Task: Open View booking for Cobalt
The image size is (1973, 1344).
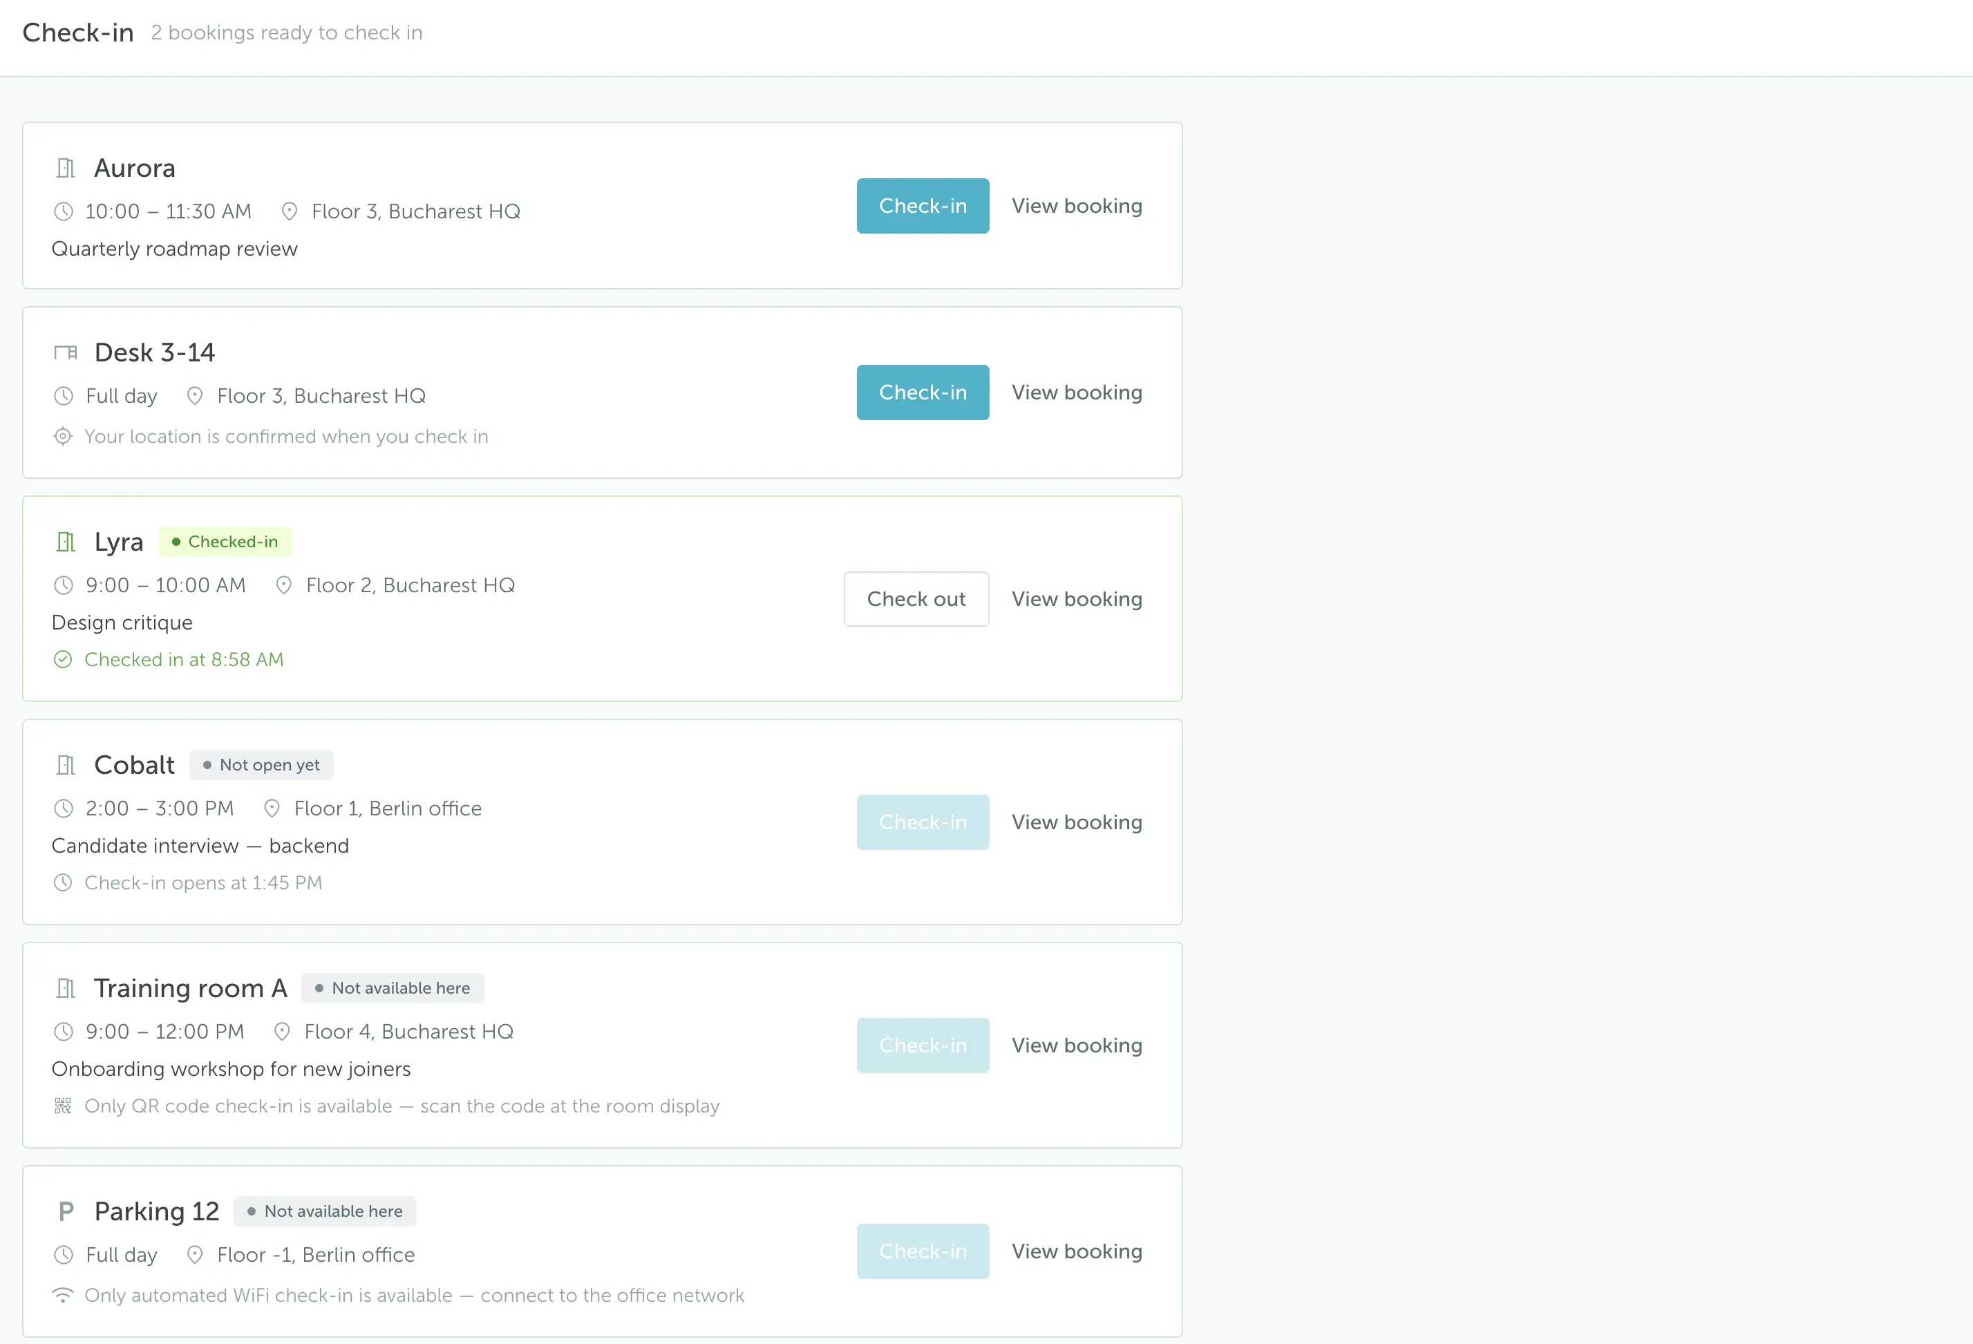Action: tap(1077, 822)
